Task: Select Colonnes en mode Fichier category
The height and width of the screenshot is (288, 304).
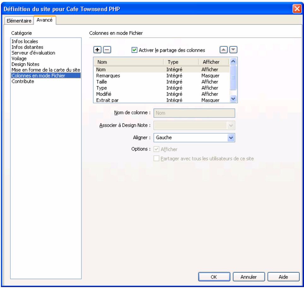Action: point(46,75)
